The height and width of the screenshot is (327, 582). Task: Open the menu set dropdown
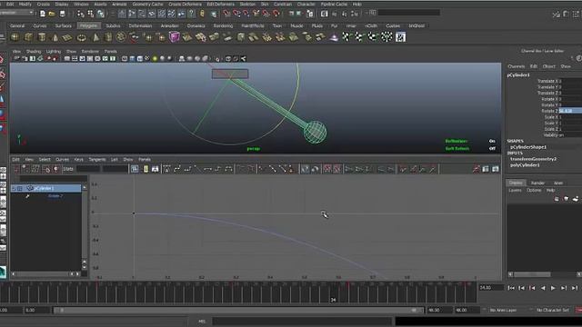(x=16, y=13)
